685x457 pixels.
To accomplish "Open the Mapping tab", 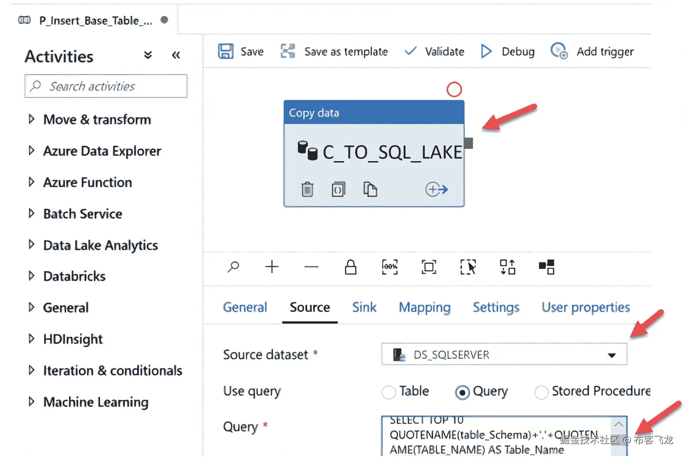I will pos(424,307).
